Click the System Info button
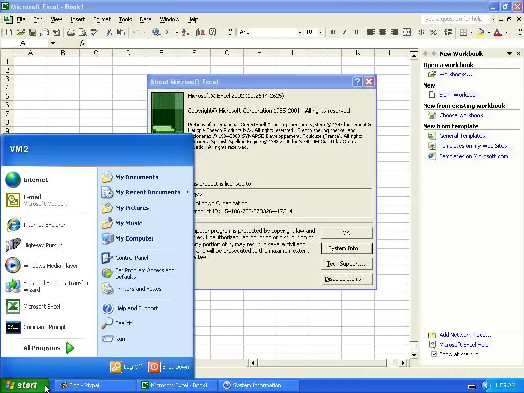This screenshot has height=393, width=524. click(x=346, y=248)
